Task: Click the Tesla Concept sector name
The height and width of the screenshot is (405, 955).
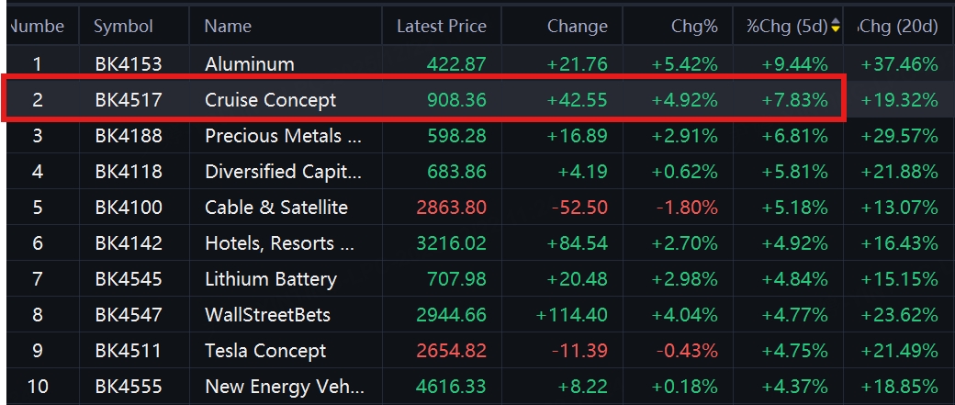Action: [265, 351]
